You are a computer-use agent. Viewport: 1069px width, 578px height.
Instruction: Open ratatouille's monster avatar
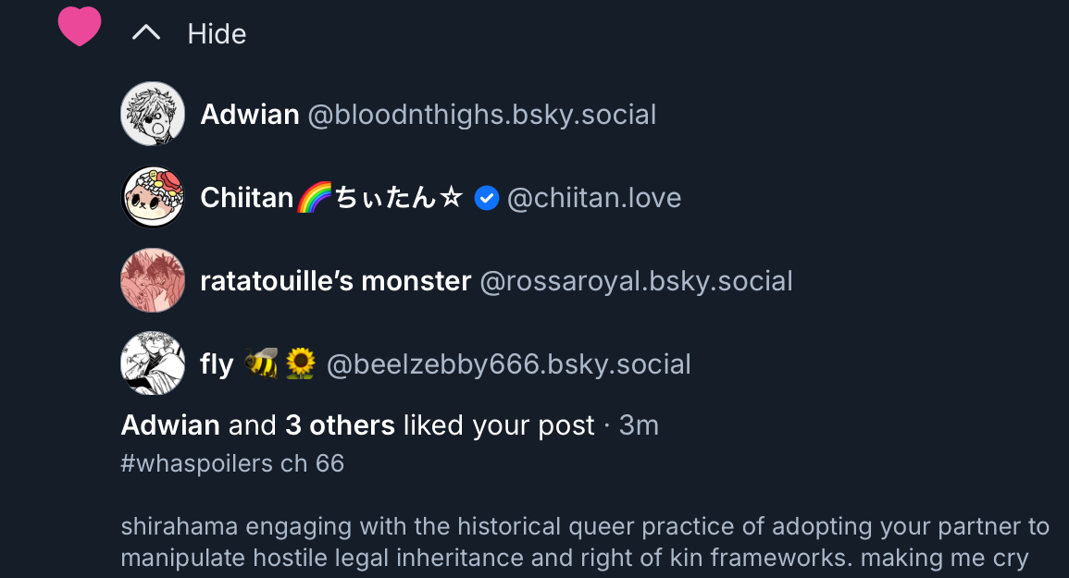153,280
